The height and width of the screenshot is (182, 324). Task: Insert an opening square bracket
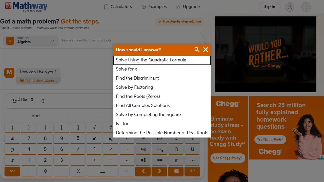click(x=62, y=128)
